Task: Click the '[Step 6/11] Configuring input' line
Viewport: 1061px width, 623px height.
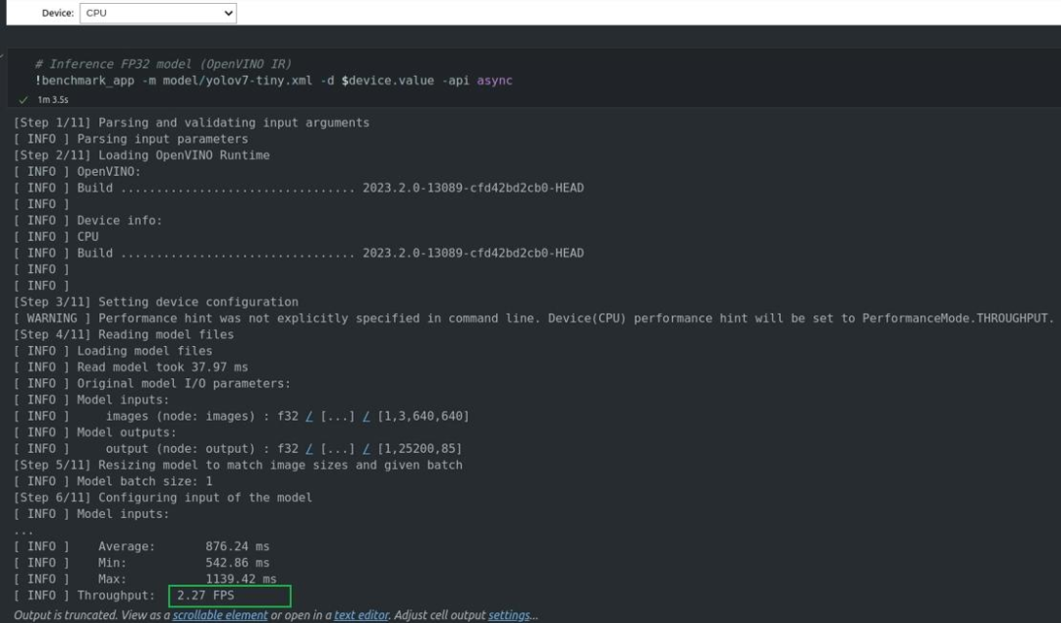Action: tap(163, 498)
